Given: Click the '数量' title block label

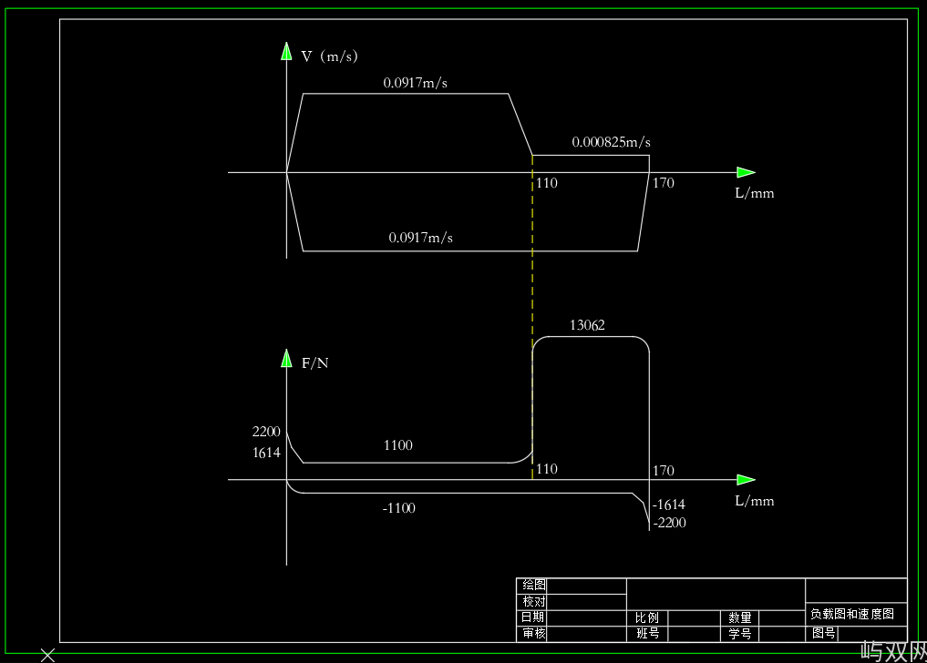Looking at the screenshot, I should (739, 617).
